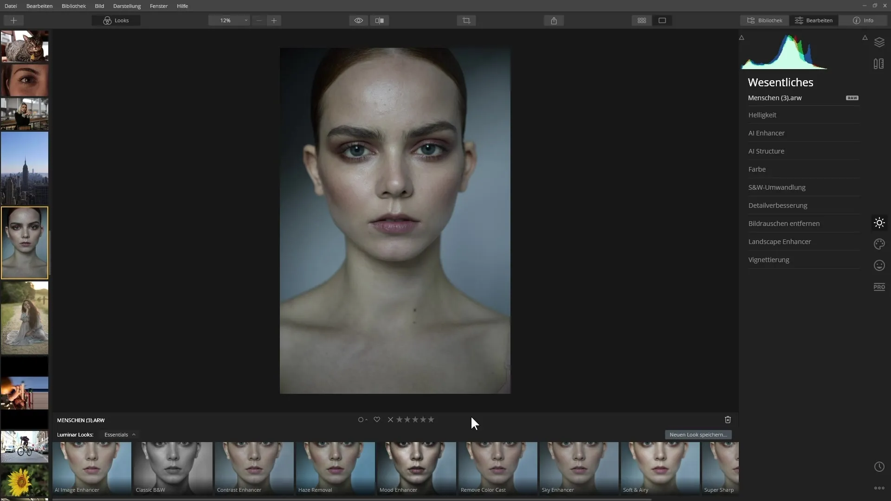The width and height of the screenshot is (891, 501).
Task: Open the three-dots more options icon
Action: (879, 488)
